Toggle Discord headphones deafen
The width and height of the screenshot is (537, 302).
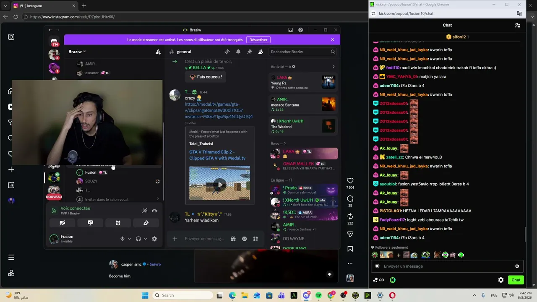tap(138, 239)
